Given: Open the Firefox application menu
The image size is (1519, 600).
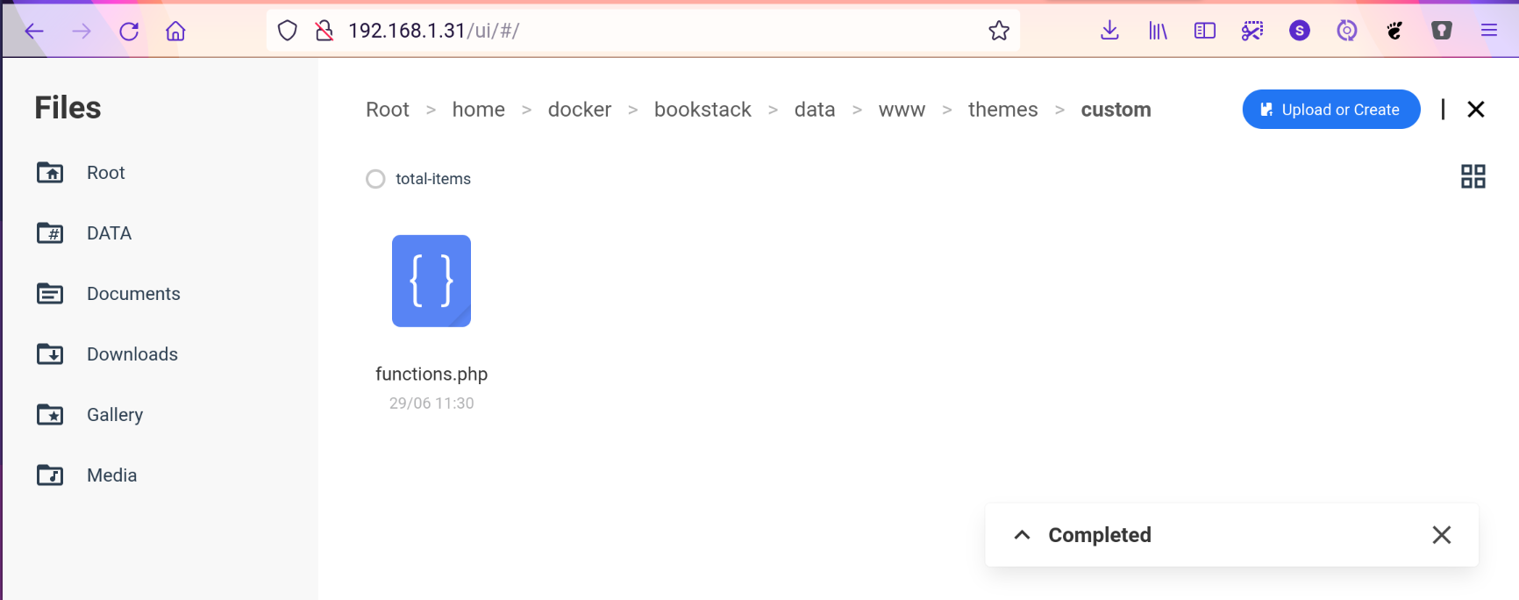Looking at the screenshot, I should point(1489,31).
